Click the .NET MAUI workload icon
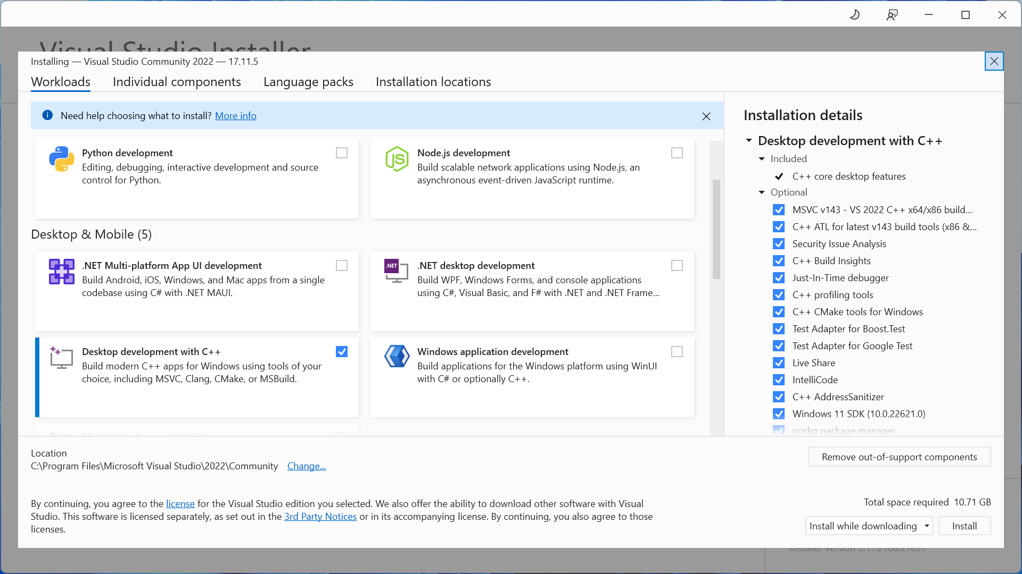The height and width of the screenshot is (574, 1022). pyautogui.click(x=62, y=272)
